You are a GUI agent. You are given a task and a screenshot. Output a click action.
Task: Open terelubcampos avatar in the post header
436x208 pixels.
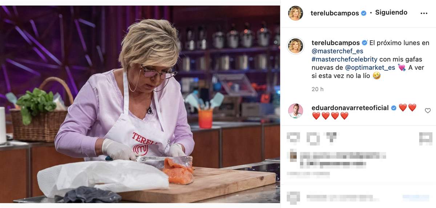point(295,13)
